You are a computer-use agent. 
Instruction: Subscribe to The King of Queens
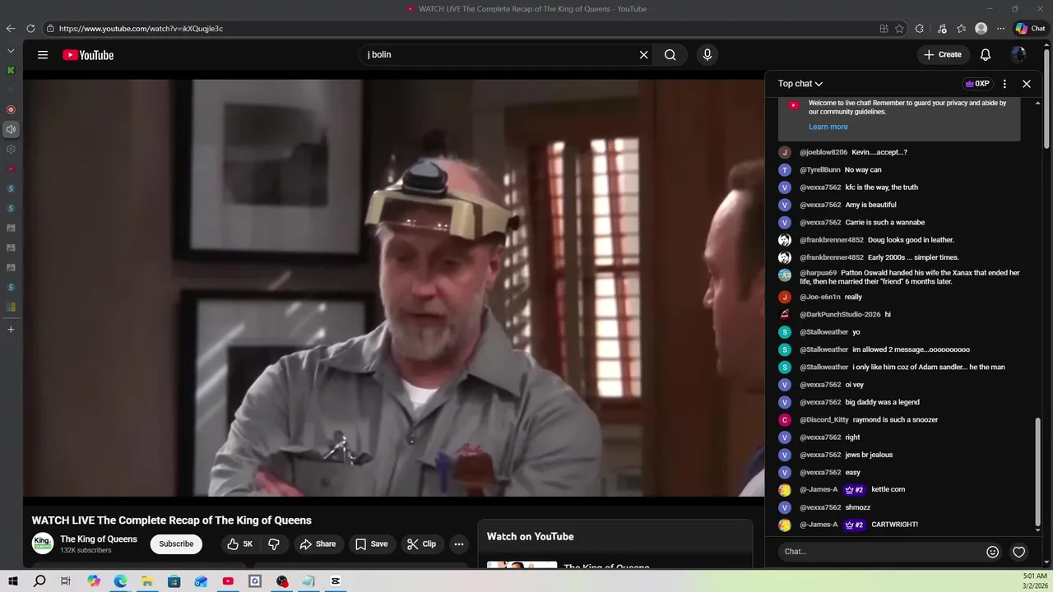[176, 544]
